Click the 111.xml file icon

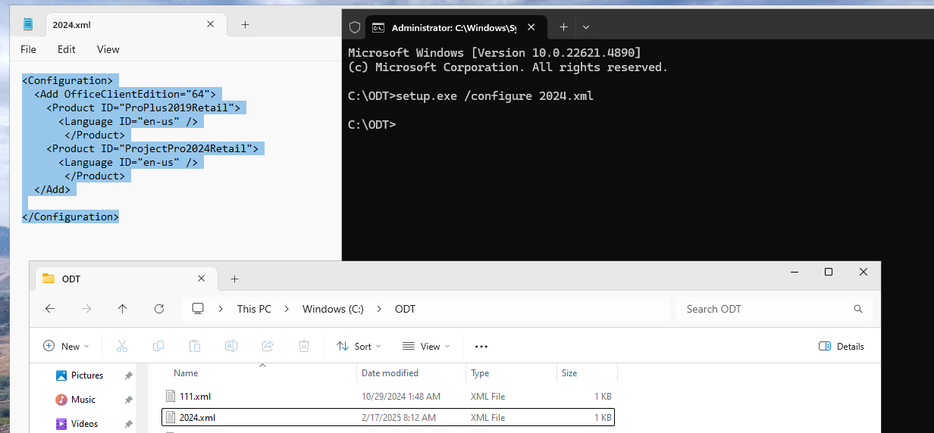pos(171,396)
